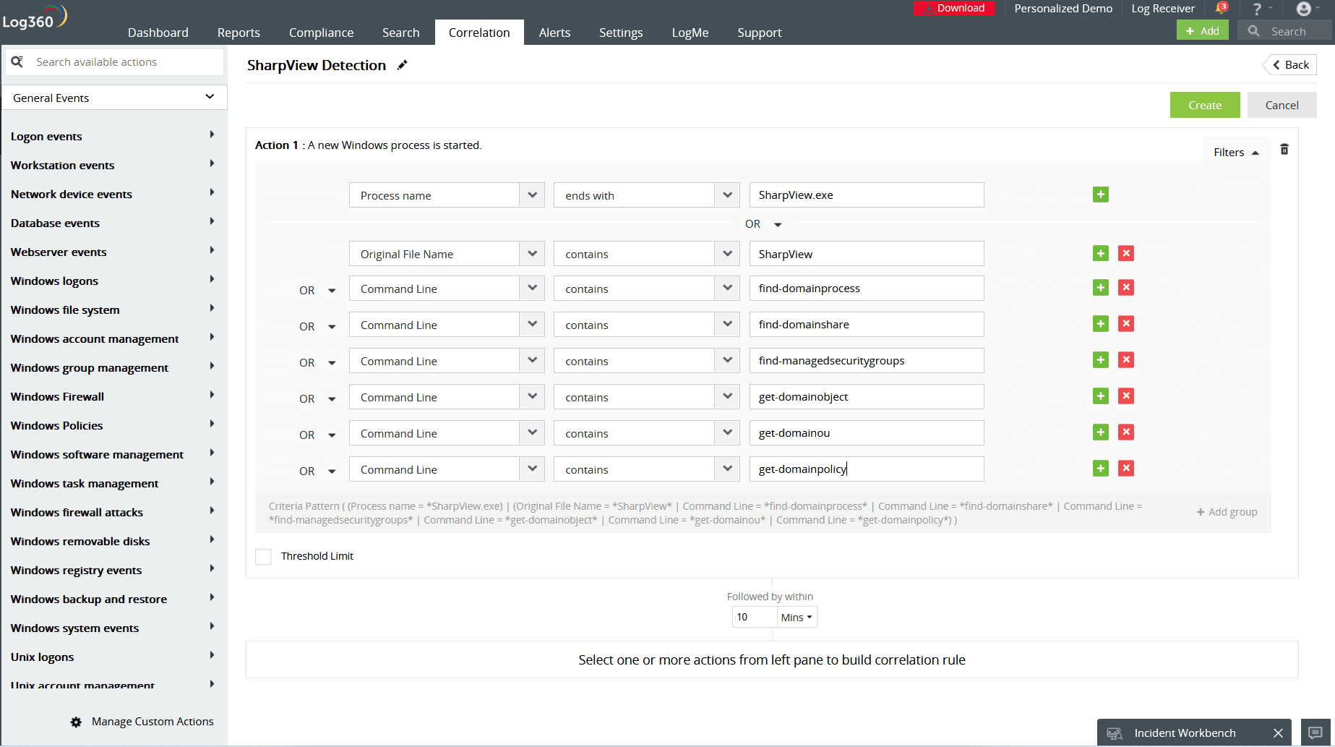Enable the Threshold Limit checkbox
Screen dimensions: 1335x747
pos(263,556)
